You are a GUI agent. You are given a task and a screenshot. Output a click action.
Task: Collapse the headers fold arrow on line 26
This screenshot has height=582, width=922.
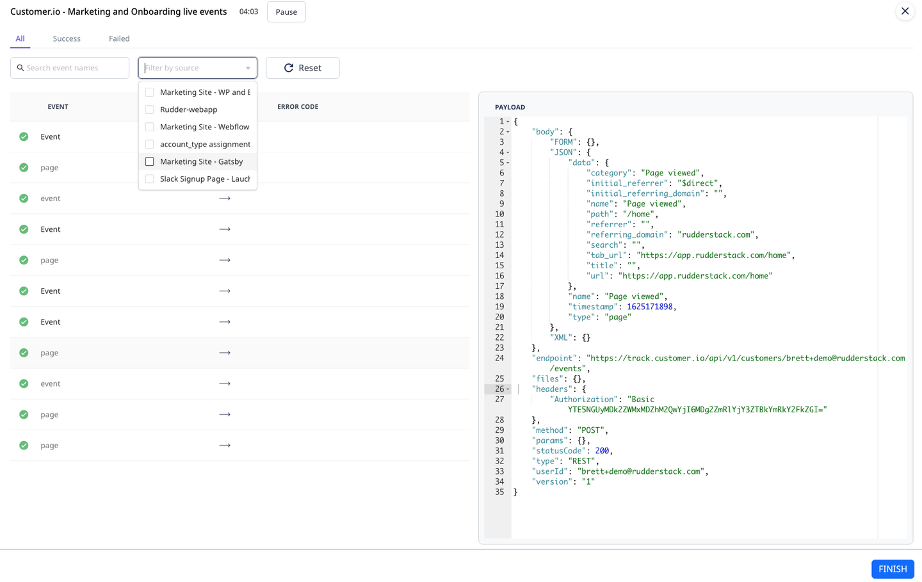point(508,389)
